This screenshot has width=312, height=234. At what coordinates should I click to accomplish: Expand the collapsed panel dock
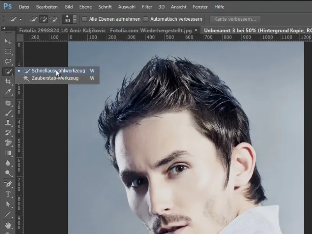pyautogui.click(x=5, y=28)
